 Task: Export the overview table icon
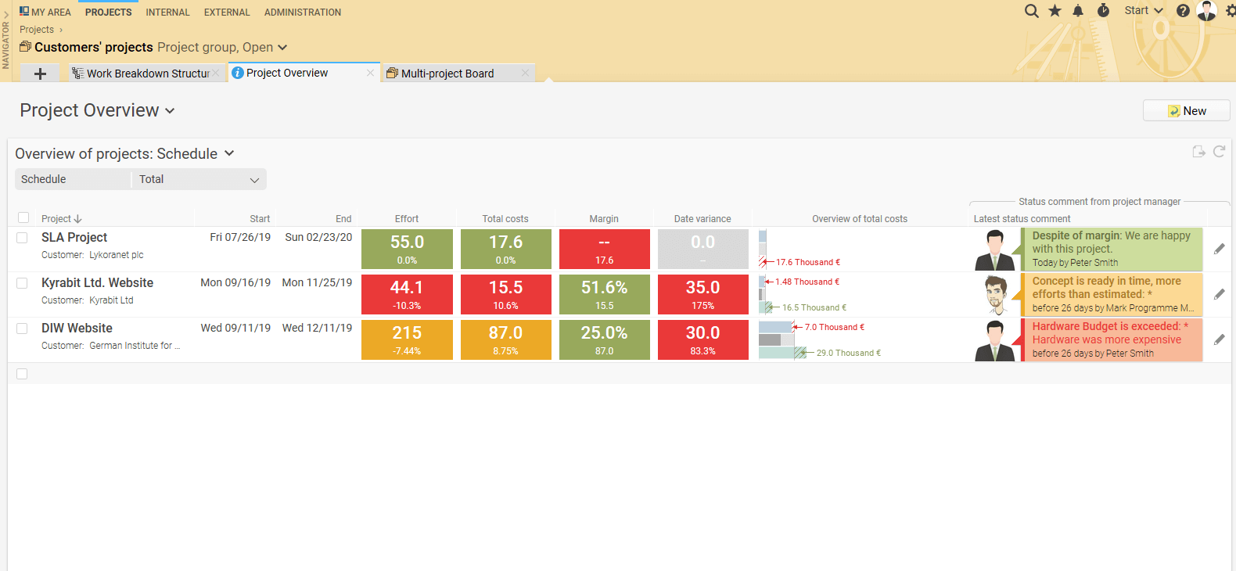click(x=1198, y=152)
